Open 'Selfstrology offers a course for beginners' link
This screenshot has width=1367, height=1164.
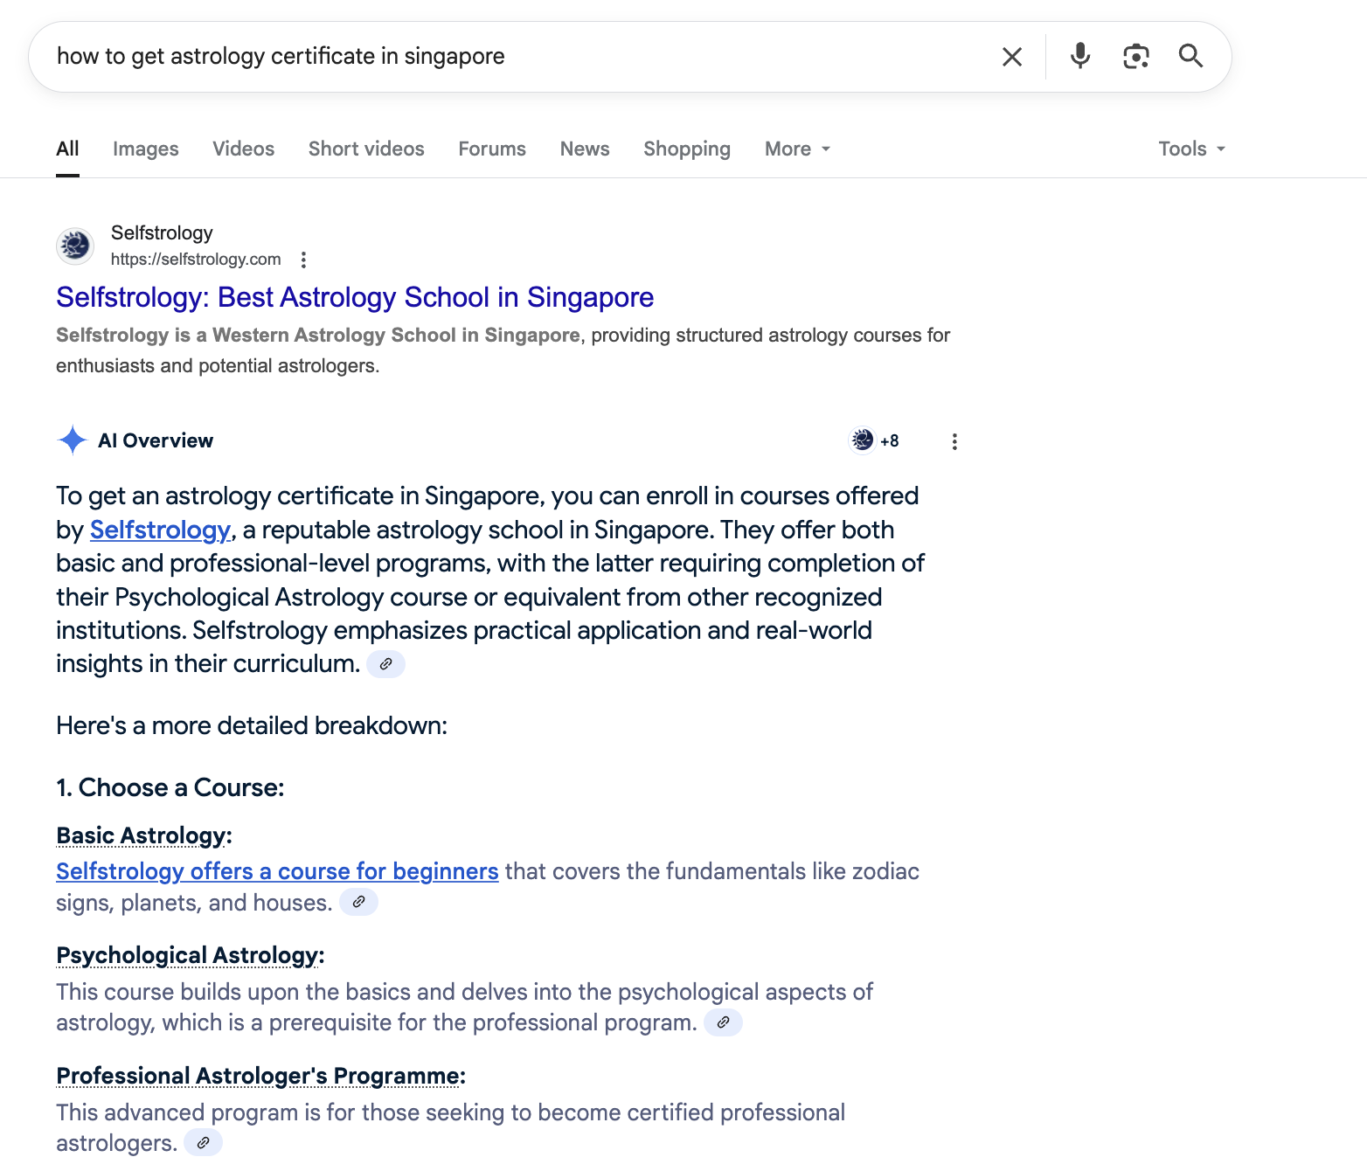tap(277, 872)
